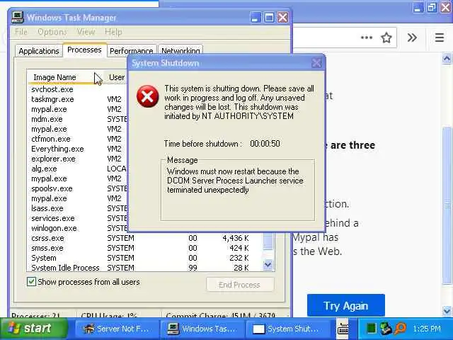
Task: Select the explorer.exe process row
Action: click(x=77, y=159)
